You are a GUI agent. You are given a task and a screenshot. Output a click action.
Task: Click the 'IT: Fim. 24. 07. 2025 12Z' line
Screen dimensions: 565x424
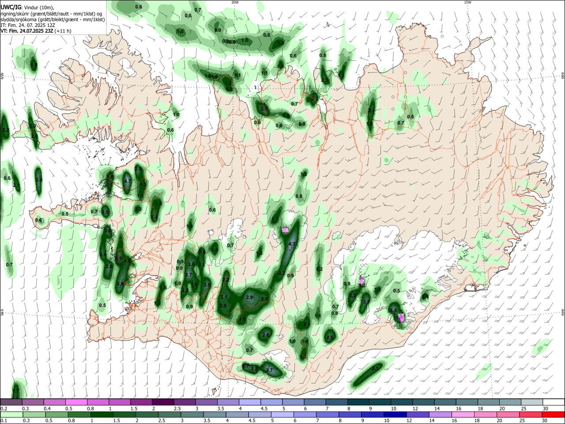(x=28, y=26)
